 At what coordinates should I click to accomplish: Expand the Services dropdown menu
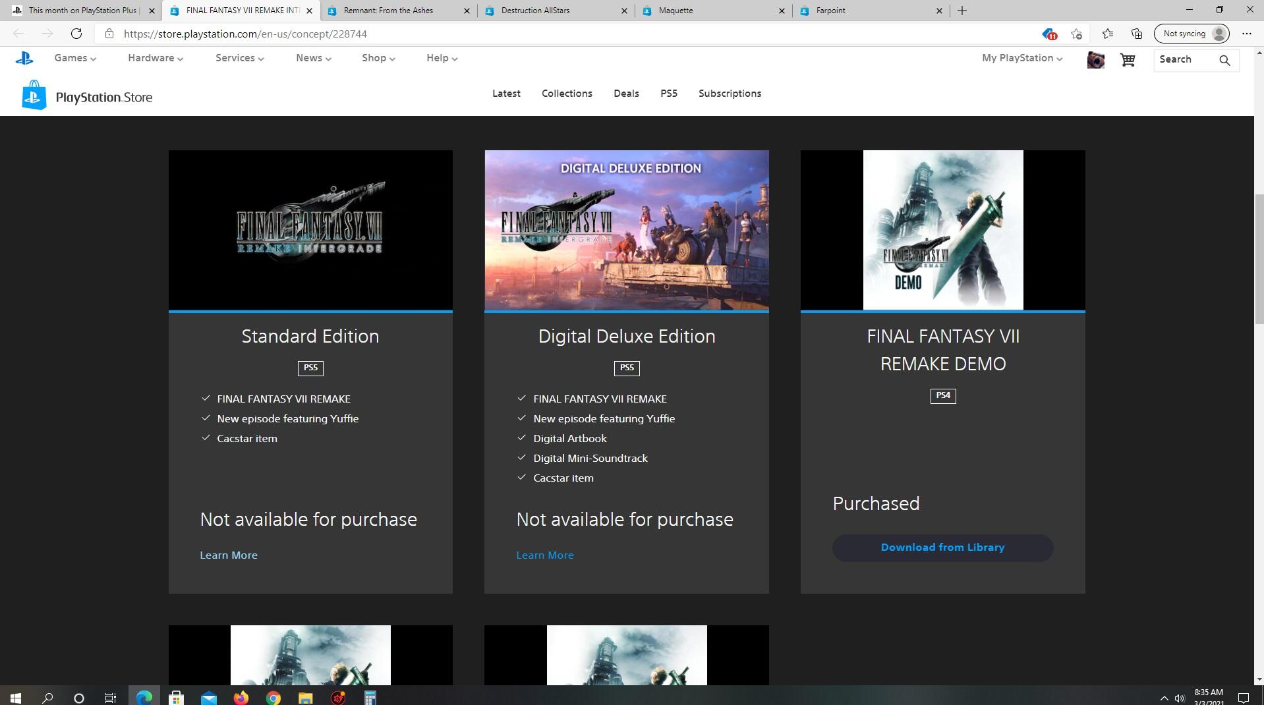[240, 58]
